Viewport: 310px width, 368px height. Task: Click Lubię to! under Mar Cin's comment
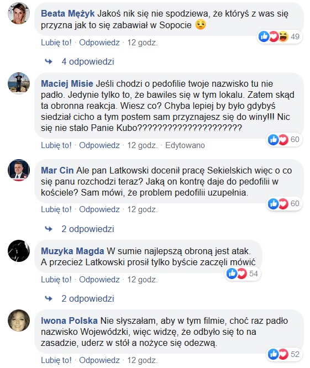pyautogui.click(x=56, y=209)
